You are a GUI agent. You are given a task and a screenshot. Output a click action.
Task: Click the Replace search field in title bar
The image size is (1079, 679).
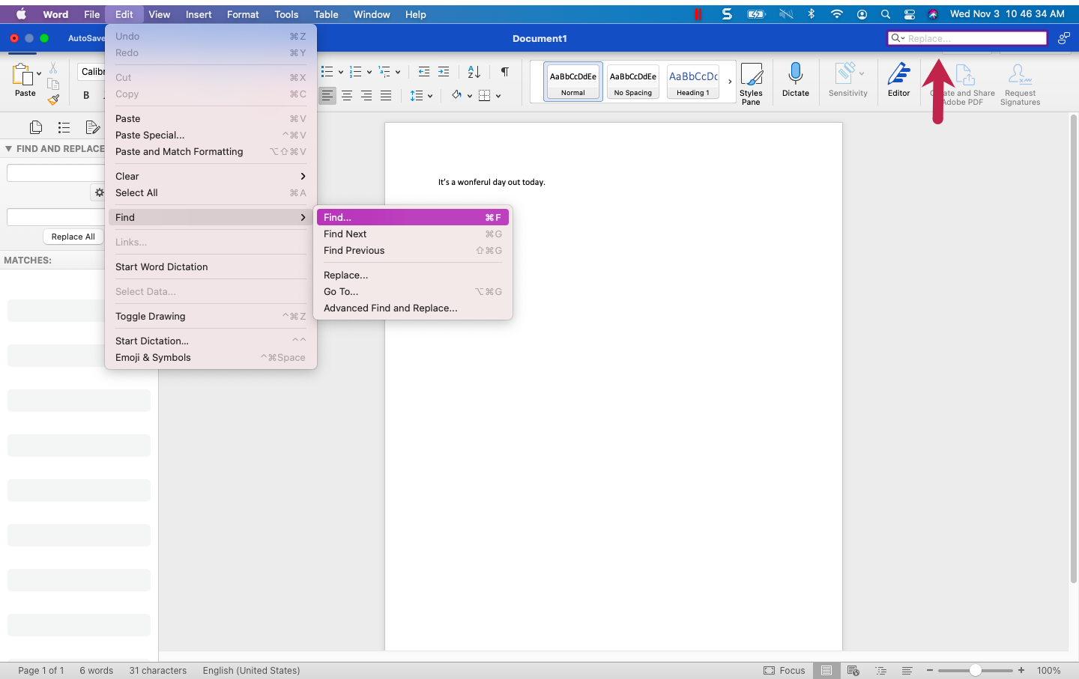(x=967, y=37)
